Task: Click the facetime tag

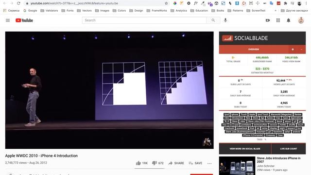Action: [277, 132]
